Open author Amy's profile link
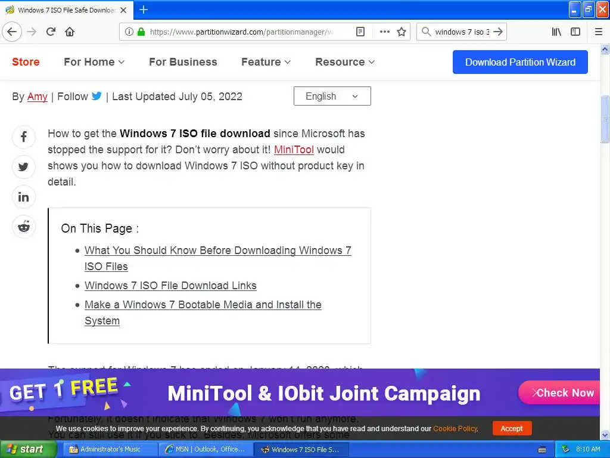 [x=38, y=97]
